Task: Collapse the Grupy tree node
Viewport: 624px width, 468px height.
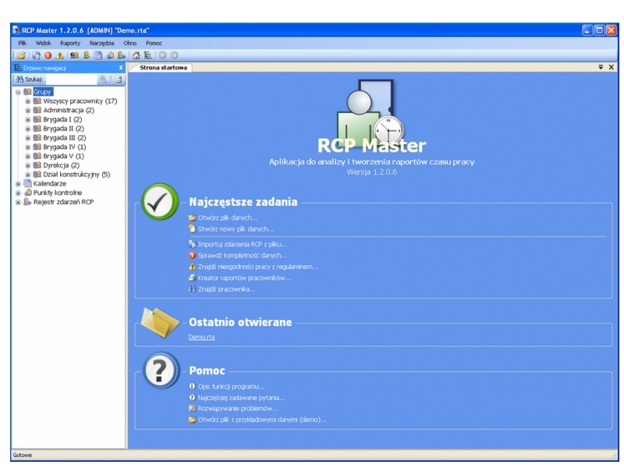Action: [x=19, y=92]
